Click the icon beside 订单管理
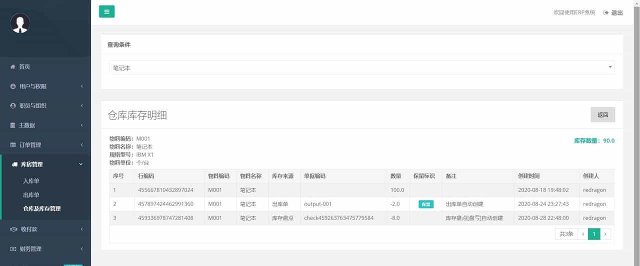Screen dimensions: 640x266 [x=13, y=144]
